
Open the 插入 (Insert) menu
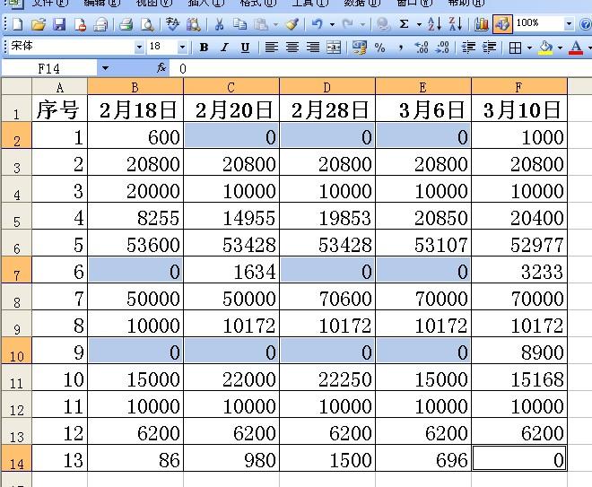pos(205,3)
